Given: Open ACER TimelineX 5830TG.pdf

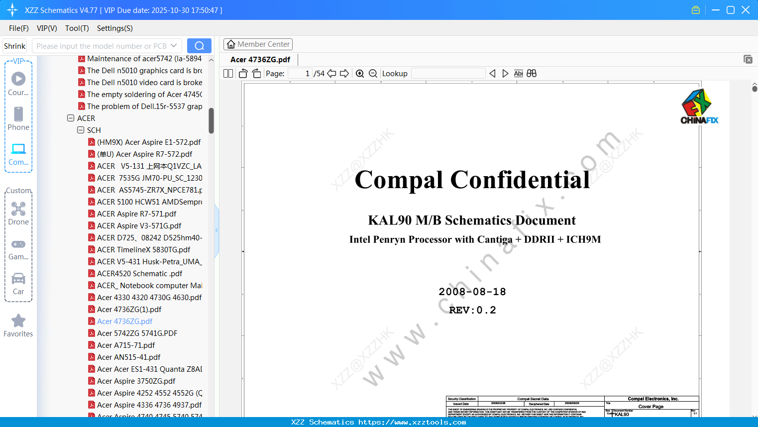Looking at the screenshot, I should coord(139,250).
